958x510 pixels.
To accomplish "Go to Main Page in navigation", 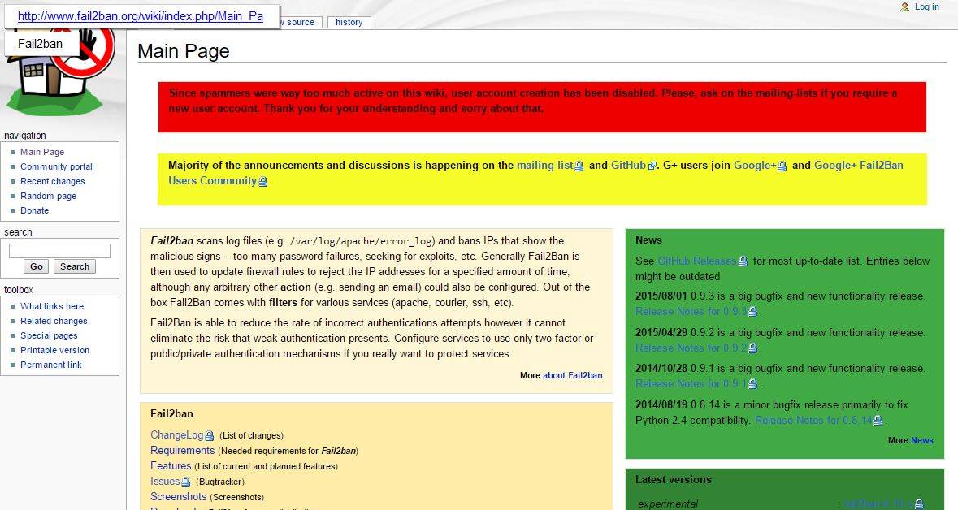I will point(42,152).
